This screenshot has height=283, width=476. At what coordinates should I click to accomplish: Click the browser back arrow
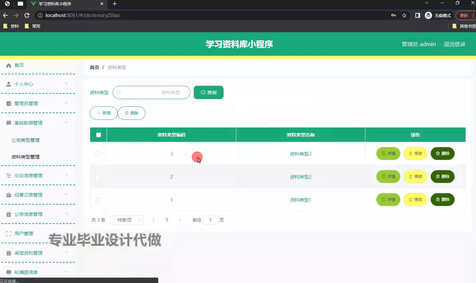click(x=5, y=15)
